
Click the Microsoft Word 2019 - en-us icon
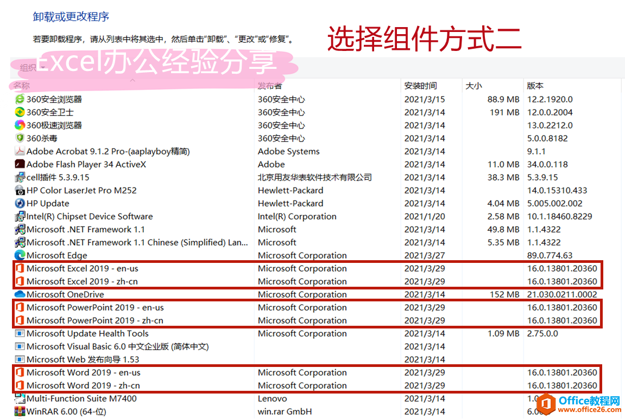20,372
